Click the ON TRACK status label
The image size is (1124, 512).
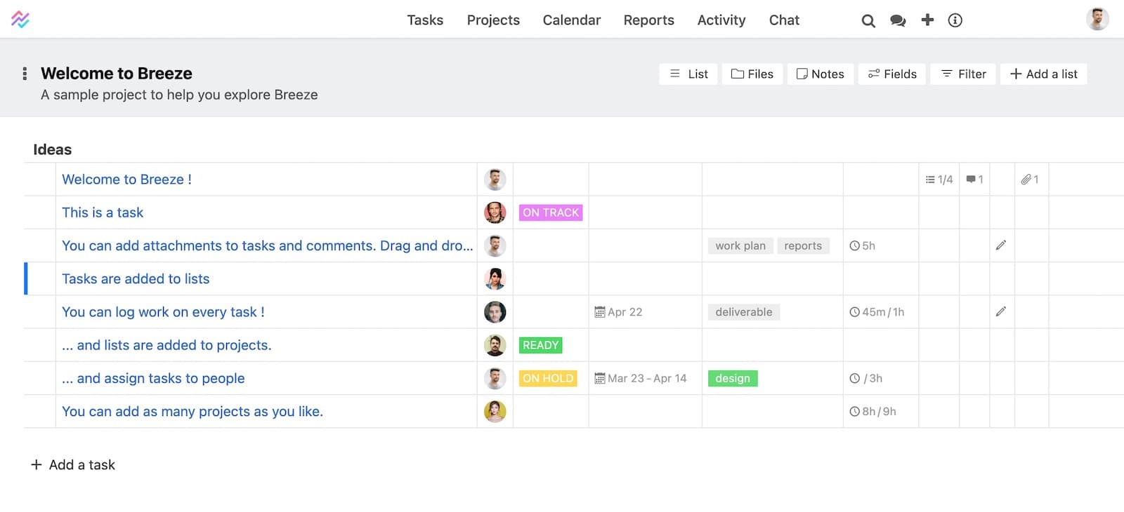pyautogui.click(x=551, y=213)
